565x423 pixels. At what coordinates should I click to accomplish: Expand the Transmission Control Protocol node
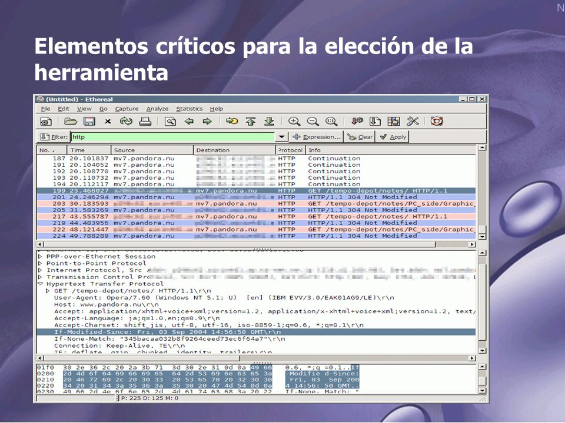(x=40, y=277)
